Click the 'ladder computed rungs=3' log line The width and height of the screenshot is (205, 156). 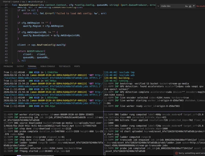(x=127, y=137)
